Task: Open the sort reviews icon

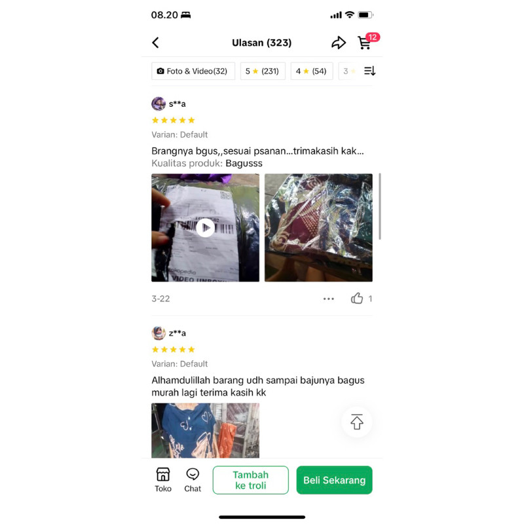Action: [369, 71]
